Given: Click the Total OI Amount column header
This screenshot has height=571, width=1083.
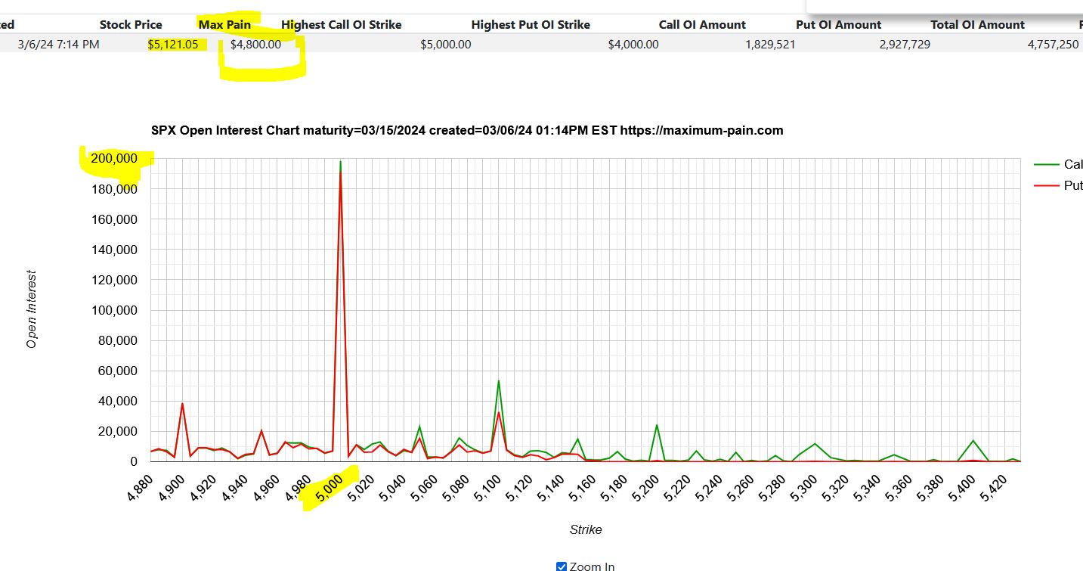Looking at the screenshot, I should pos(977,24).
